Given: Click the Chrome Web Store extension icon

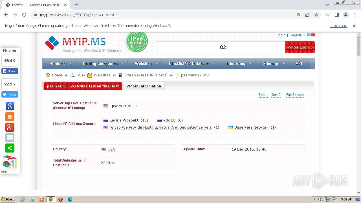Looking at the screenshot, I should 10,162.
